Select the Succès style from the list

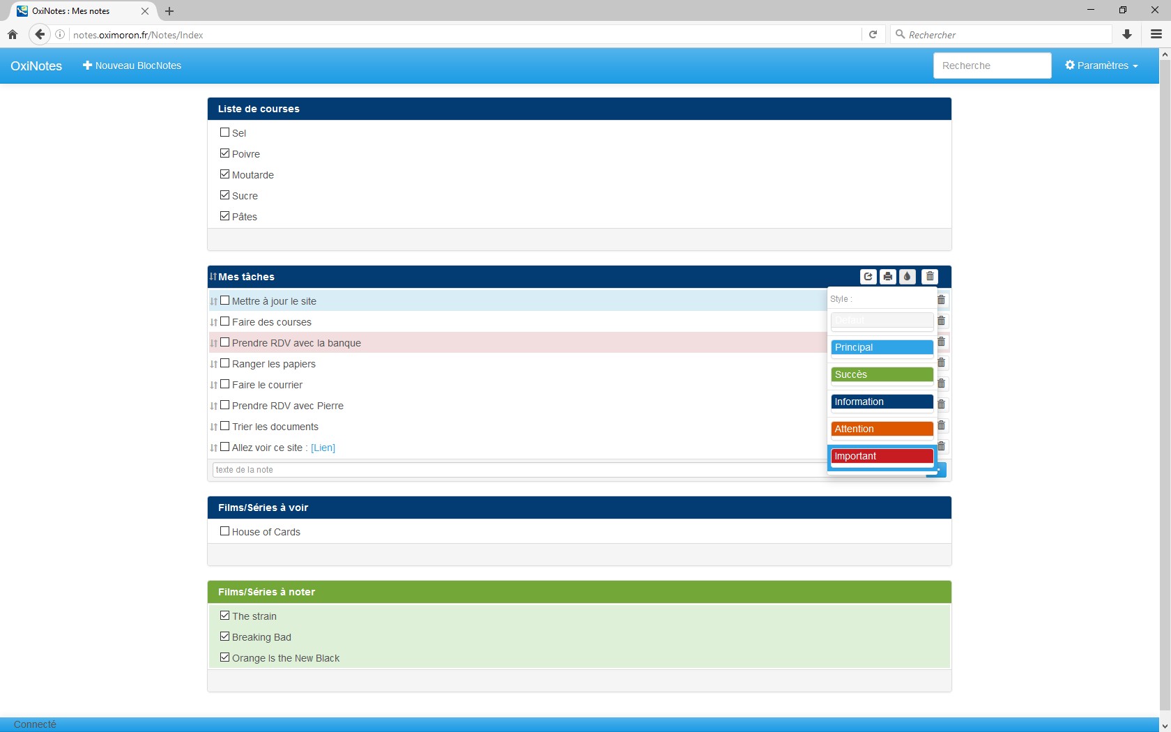click(882, 374)
